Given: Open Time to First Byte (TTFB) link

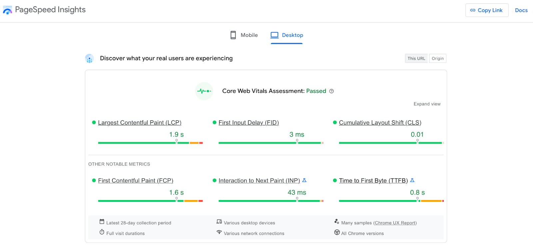Looking at the screenshot, I should pos(373,181).
